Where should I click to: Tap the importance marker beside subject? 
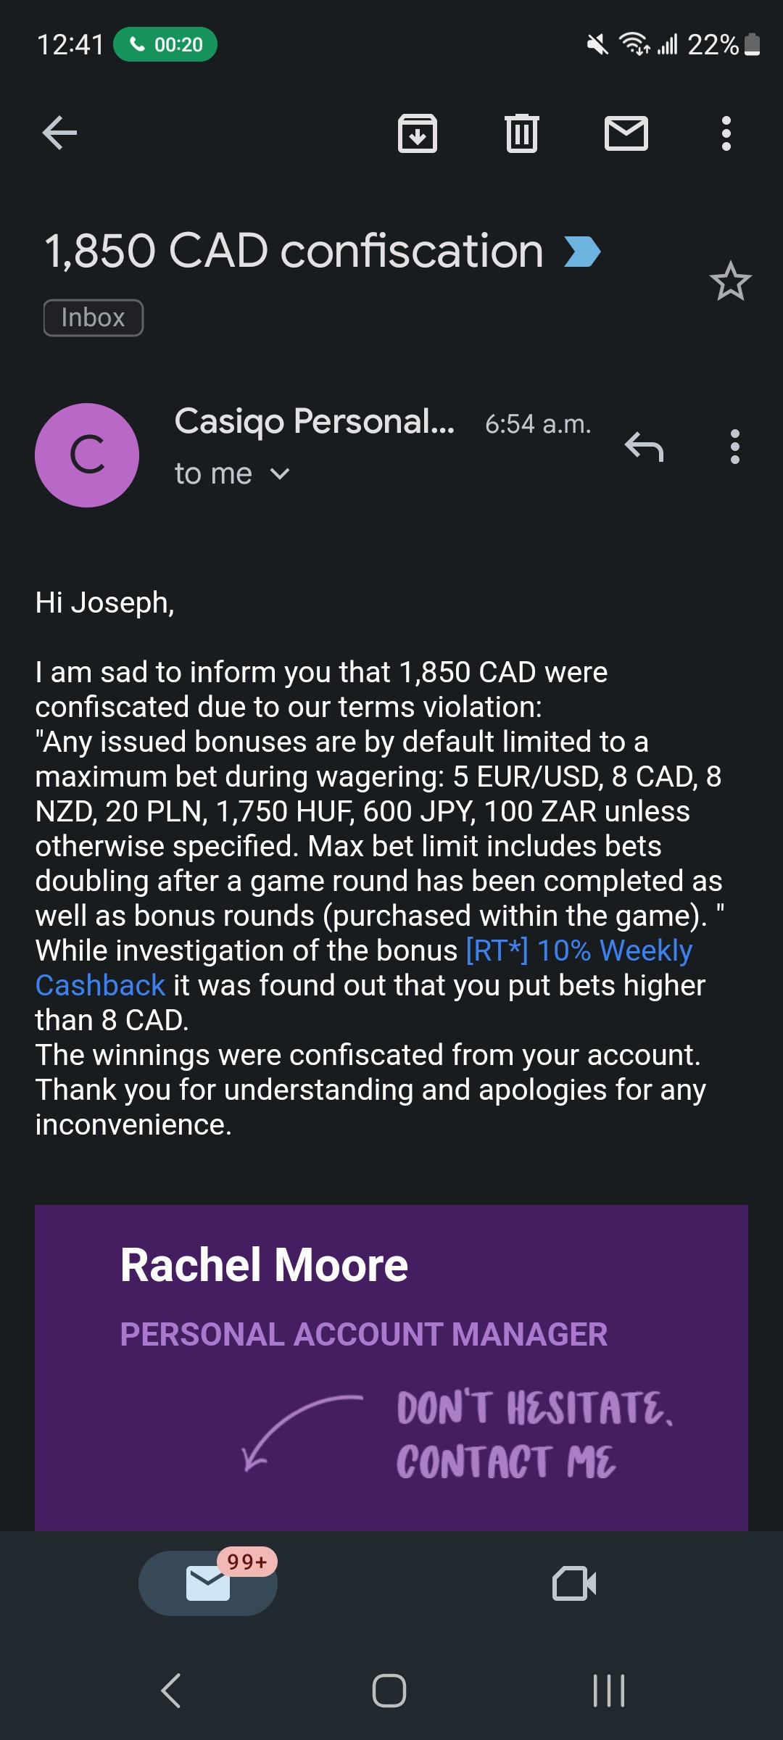click(582, 252)
